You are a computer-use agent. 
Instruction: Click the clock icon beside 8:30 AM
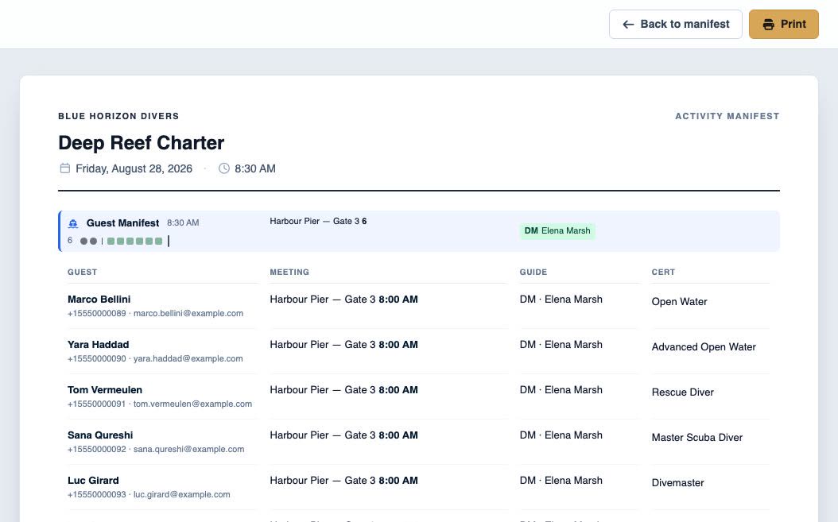pyautogui.click(x=224, y=168)
